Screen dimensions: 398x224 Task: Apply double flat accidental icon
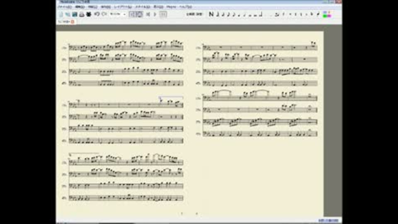(312, 15)
